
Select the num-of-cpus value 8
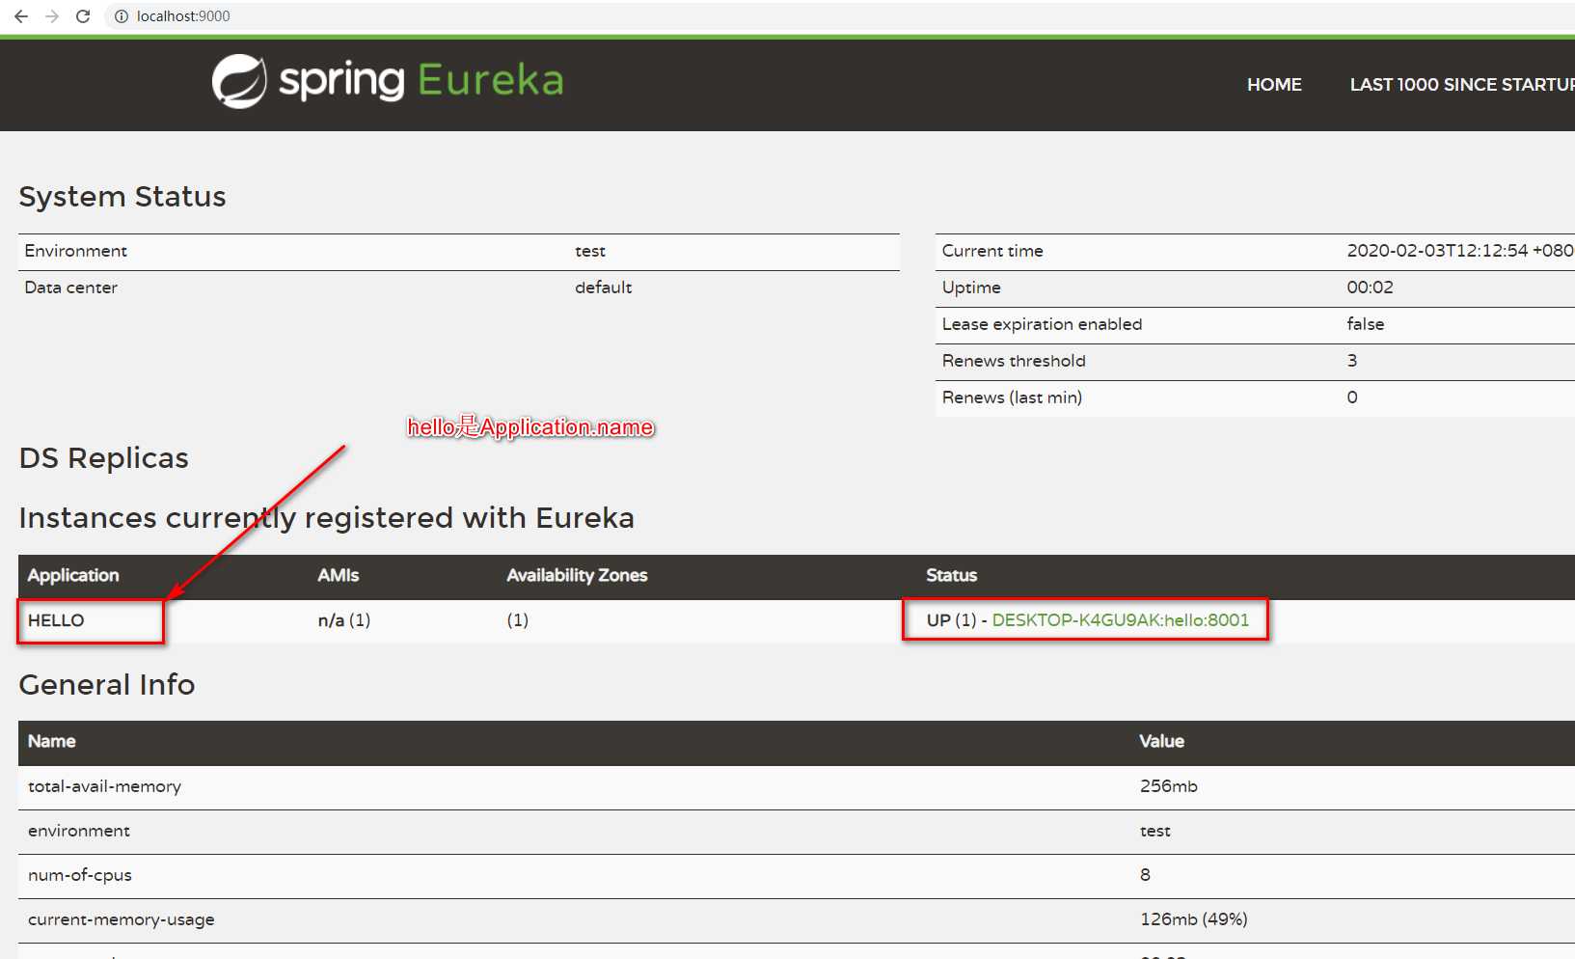[1145, 875]
